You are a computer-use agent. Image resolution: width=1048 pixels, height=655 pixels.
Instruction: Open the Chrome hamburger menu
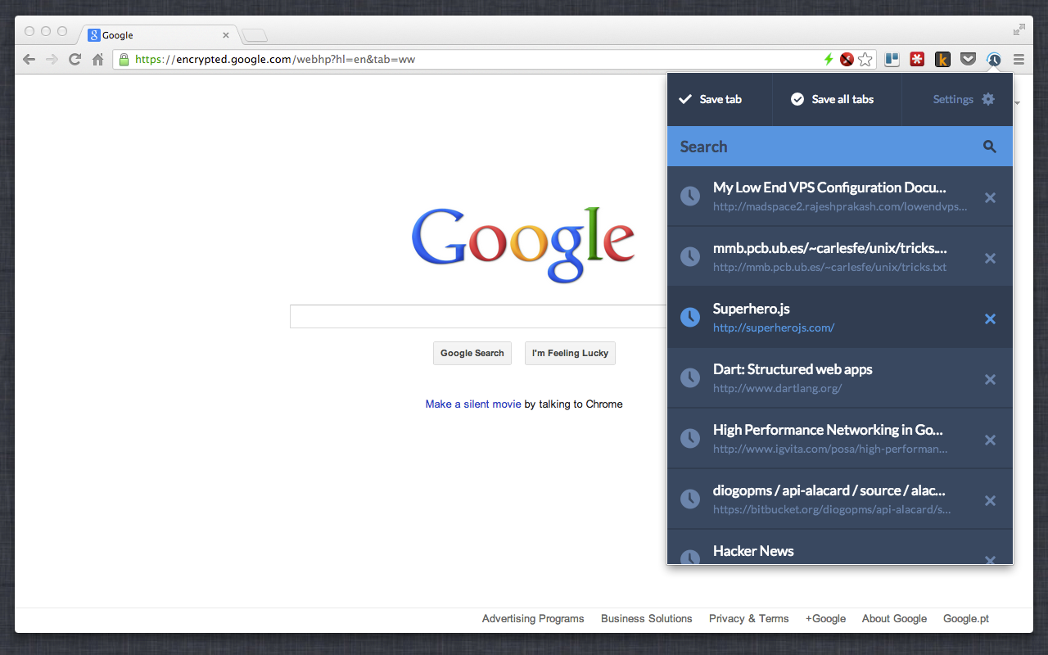point(1019,59)
